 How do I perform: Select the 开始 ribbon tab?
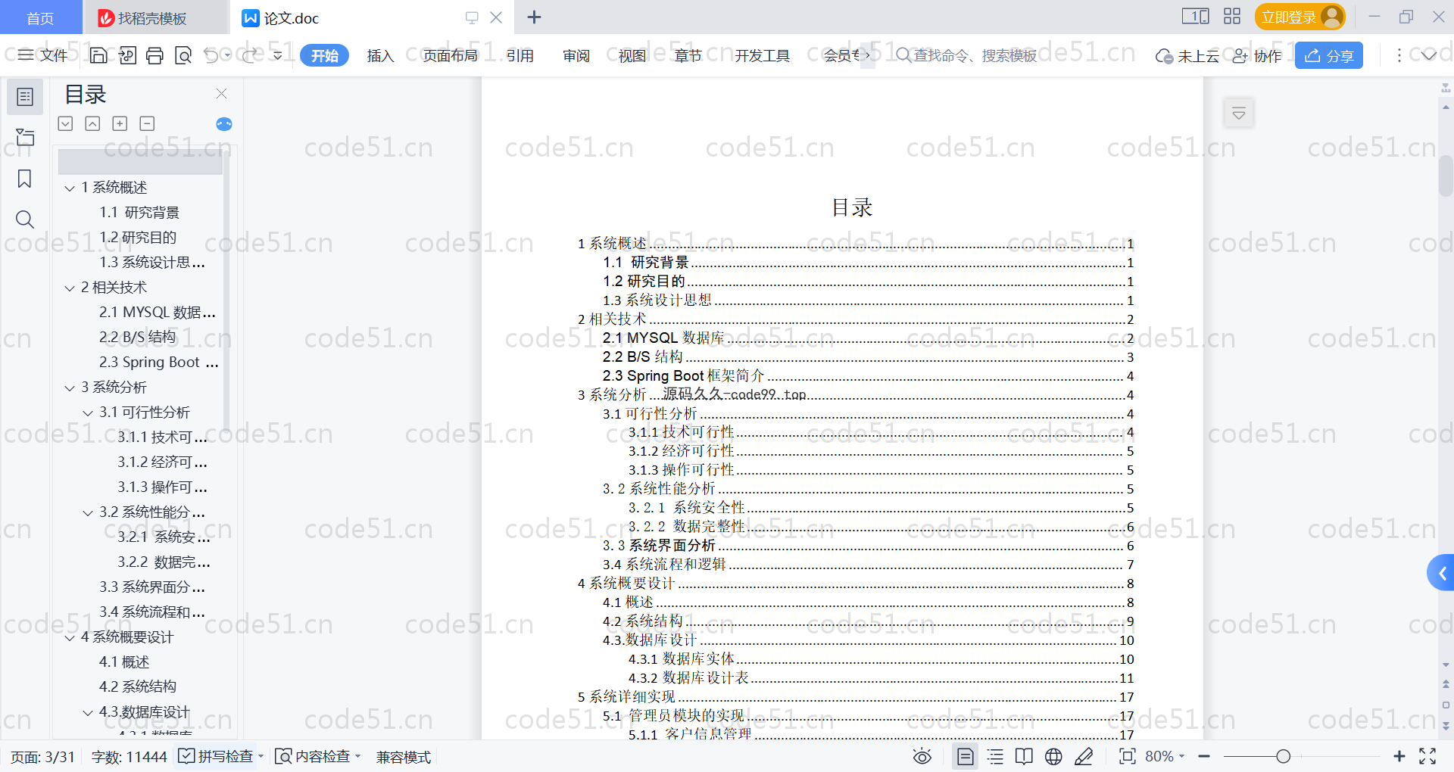pyautogui.click(x=324, y=55)
